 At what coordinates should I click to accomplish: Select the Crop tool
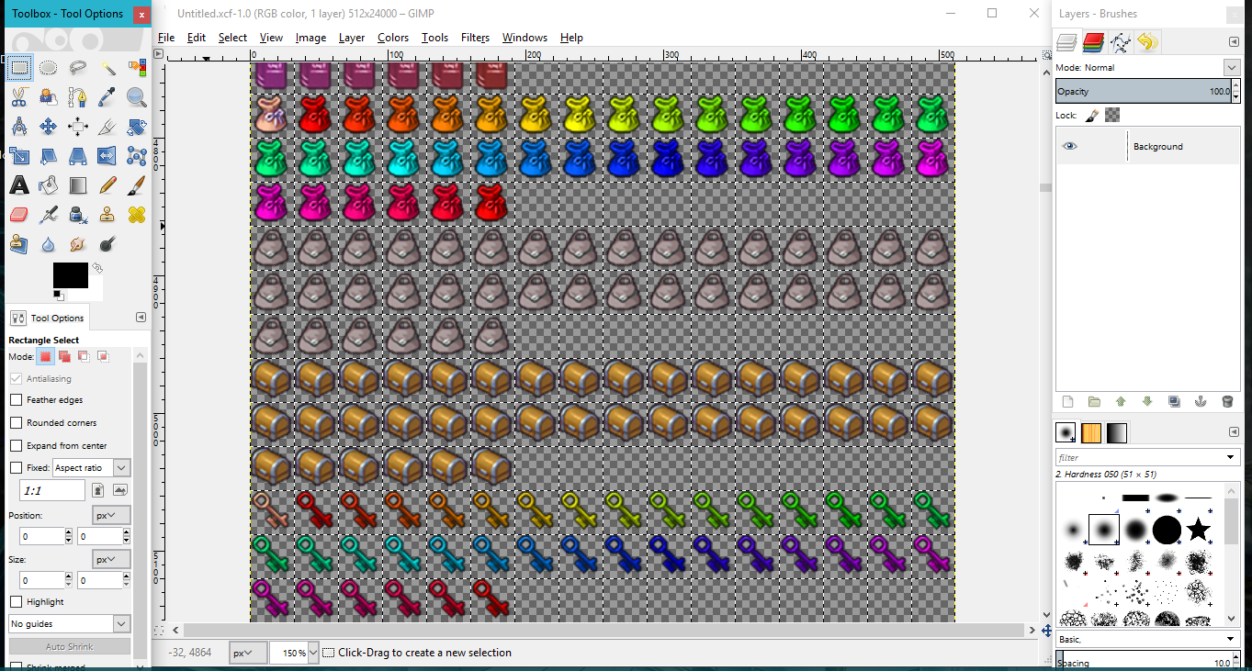pyautogui.click(x=107, y=126)
